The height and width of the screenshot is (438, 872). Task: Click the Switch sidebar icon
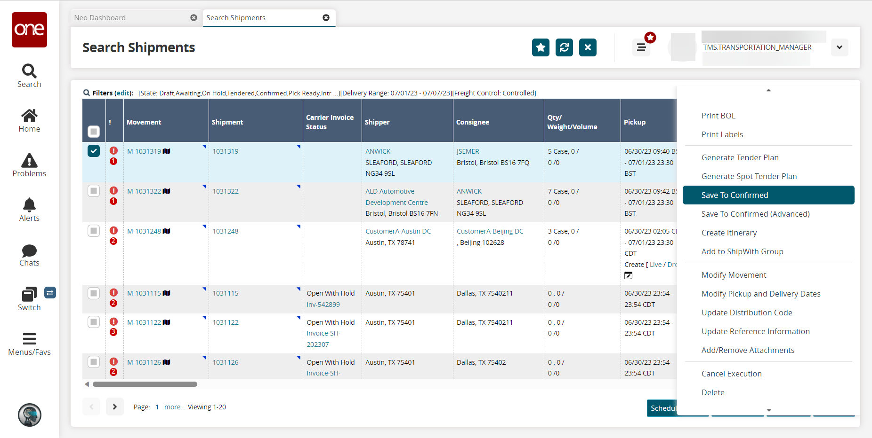coord(29,299)
